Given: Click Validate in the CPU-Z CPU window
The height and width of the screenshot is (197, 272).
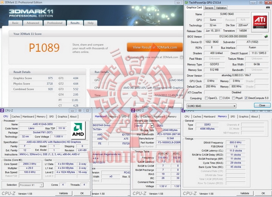Looking at the screenshot, I should (x=63, y=193).
